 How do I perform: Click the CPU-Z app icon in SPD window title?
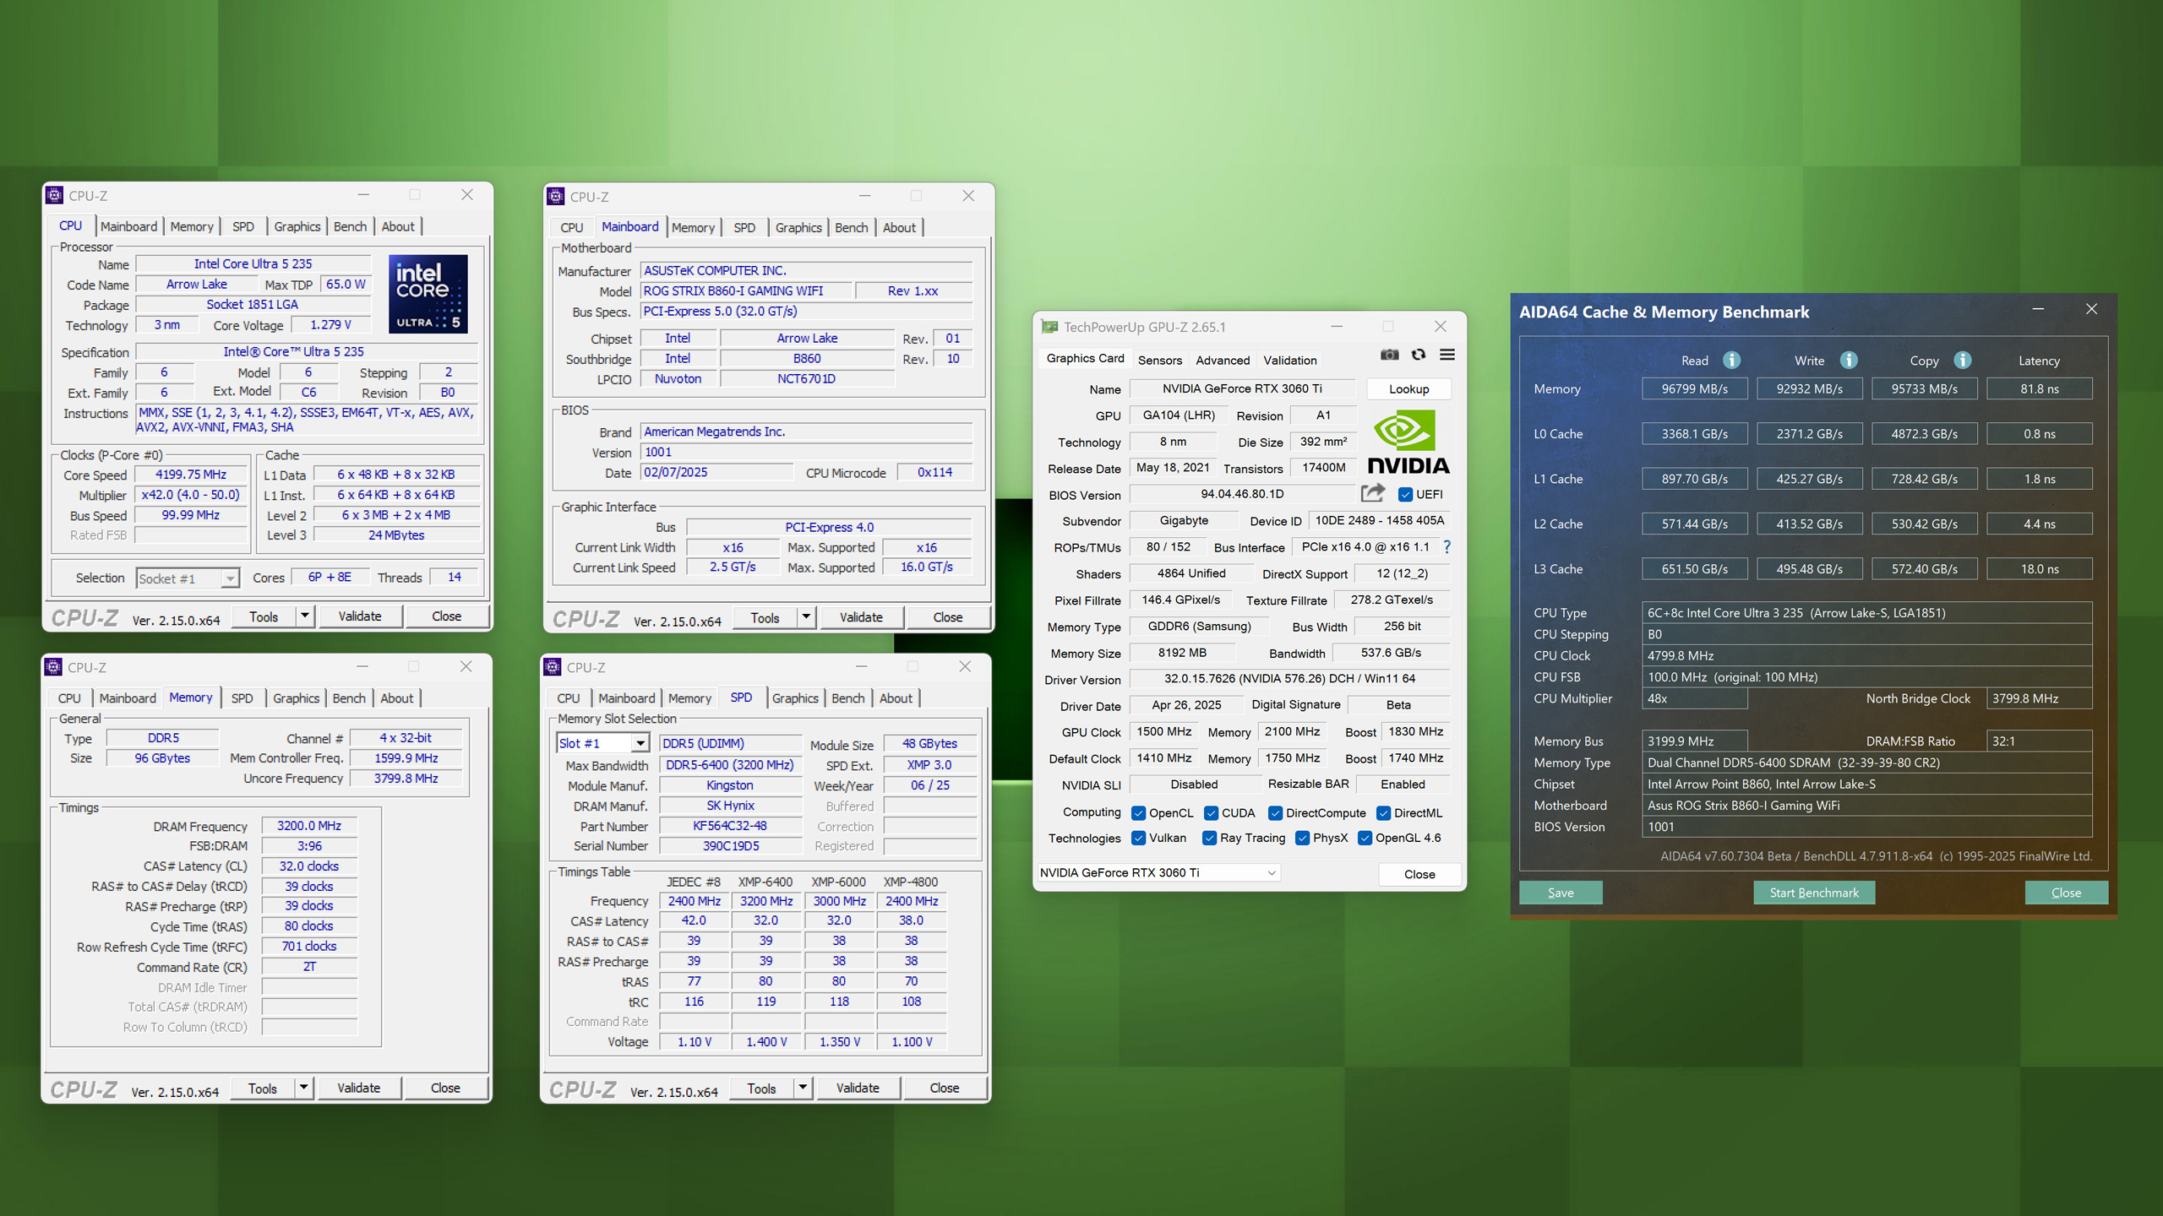point(553,667)
